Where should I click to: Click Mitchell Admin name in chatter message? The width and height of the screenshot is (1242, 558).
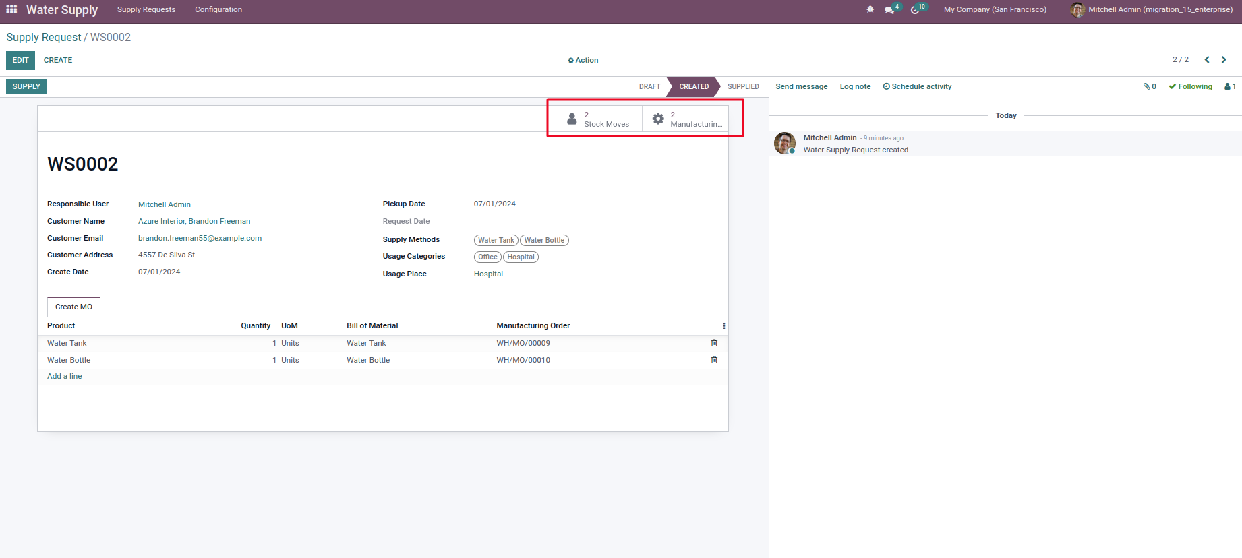[830, 137]
